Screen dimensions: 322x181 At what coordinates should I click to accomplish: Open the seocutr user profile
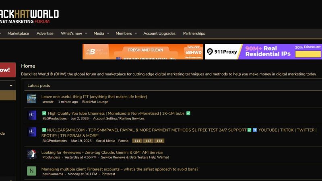48,102
